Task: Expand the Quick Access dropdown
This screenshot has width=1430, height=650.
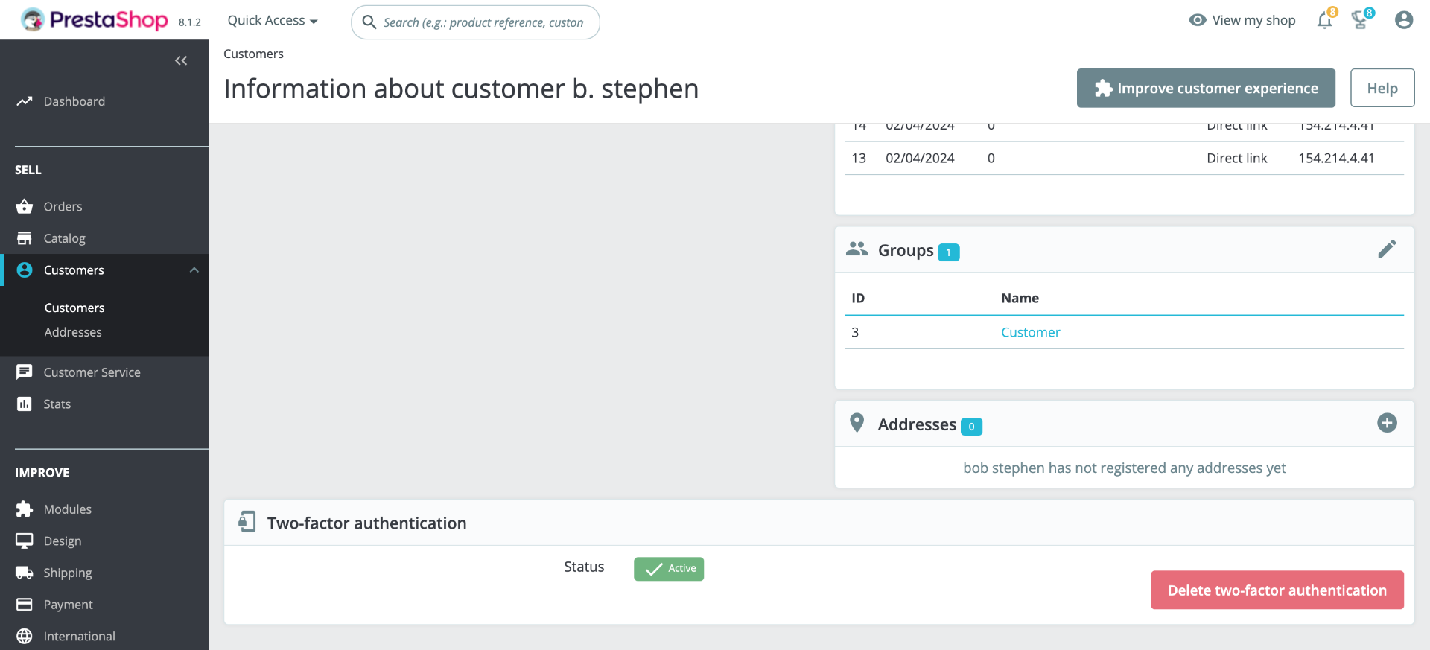Action: (273, 21)
